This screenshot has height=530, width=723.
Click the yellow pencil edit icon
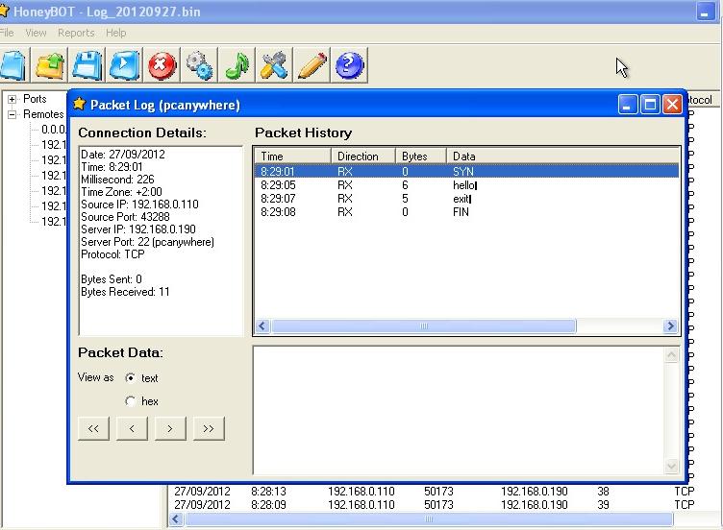(x=312, y=65)
